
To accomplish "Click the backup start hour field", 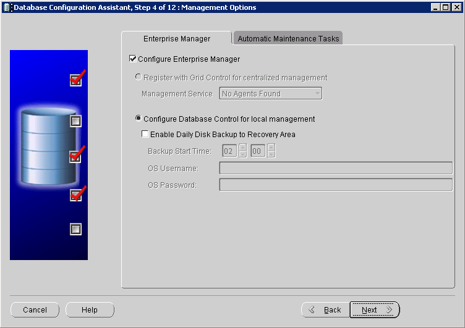I will pos(229,151).
